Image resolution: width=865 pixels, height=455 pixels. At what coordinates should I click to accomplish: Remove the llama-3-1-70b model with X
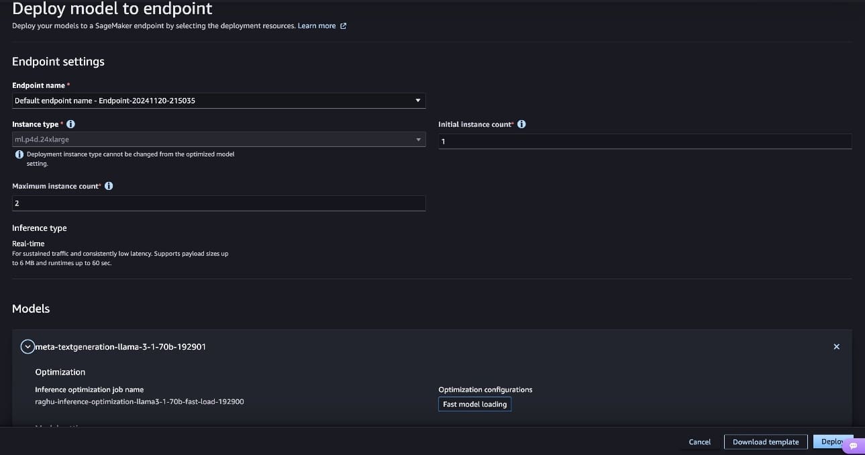click(836, 347)
